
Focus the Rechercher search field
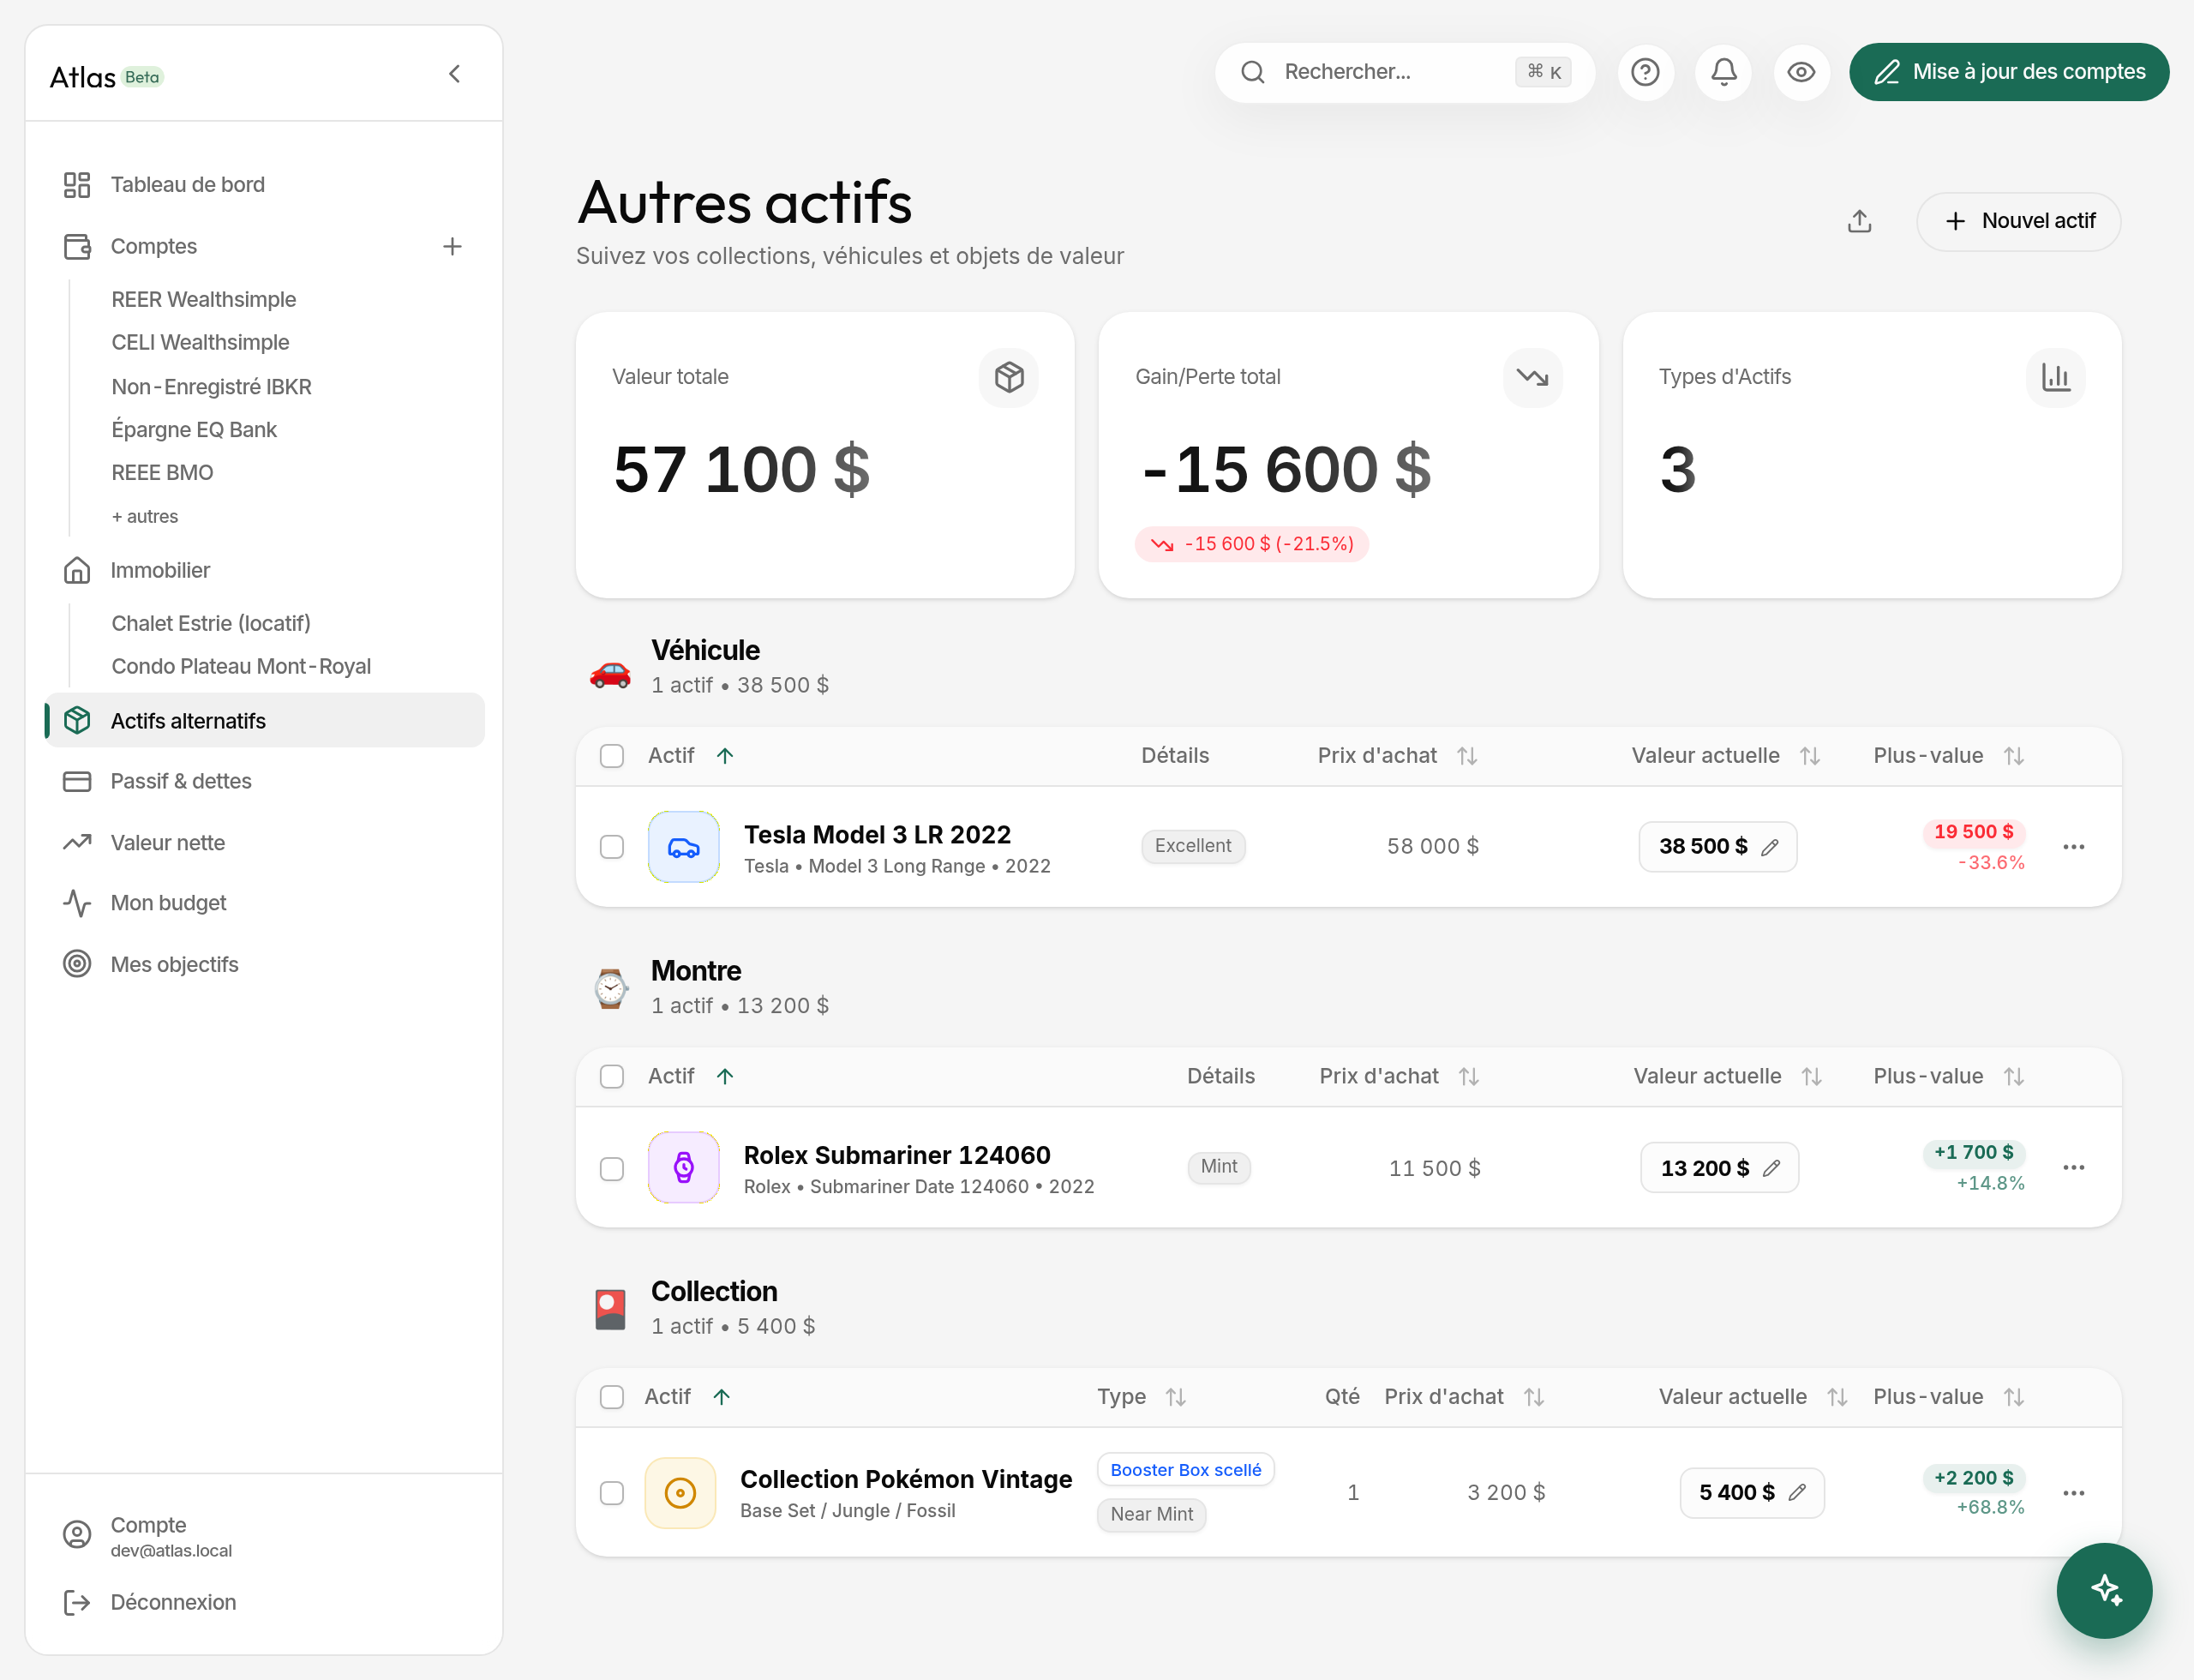(1404, 72)
